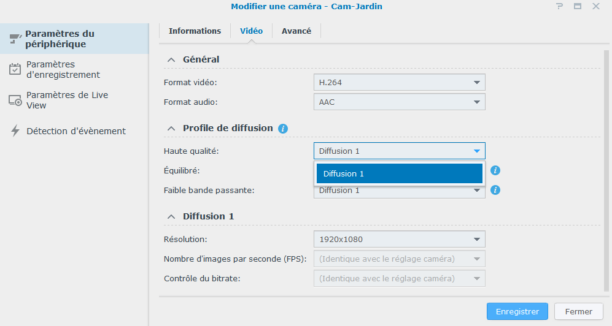612x326 pixels.
Task: Click info icon on the Équilibré row
Action: click(495, 170)
